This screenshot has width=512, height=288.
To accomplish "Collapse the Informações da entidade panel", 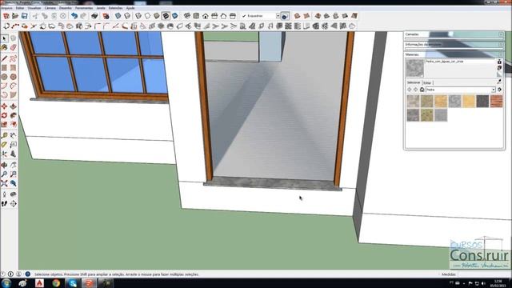I will click(x=501, y=45).
